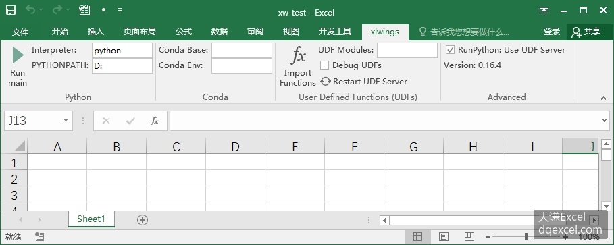Click the Insert Function fx icon
614x245 pixels.
point(155,121)
